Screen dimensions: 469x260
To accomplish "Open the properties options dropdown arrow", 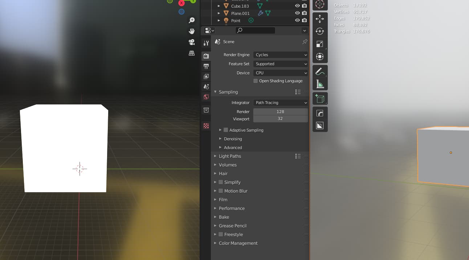I will click(305, 30).
